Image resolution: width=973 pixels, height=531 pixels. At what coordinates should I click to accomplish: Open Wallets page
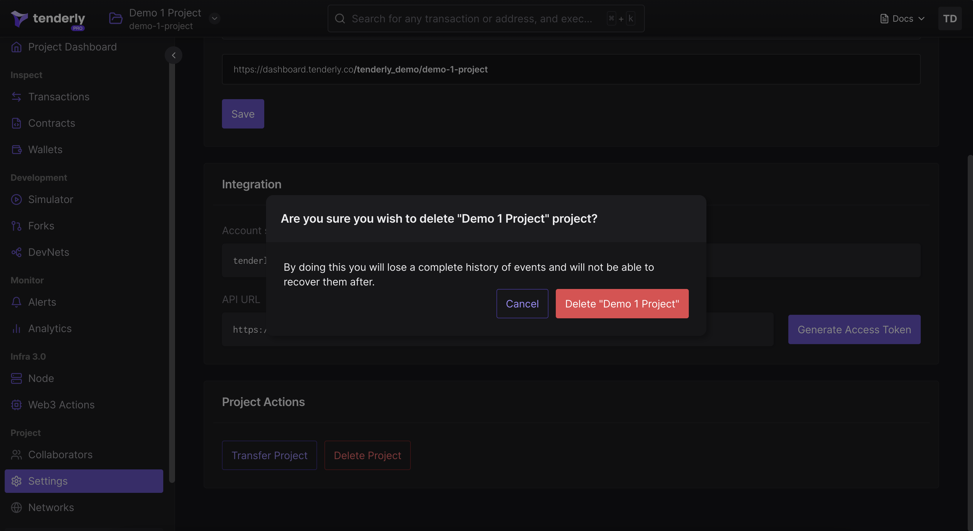click(x=45, y=149)
